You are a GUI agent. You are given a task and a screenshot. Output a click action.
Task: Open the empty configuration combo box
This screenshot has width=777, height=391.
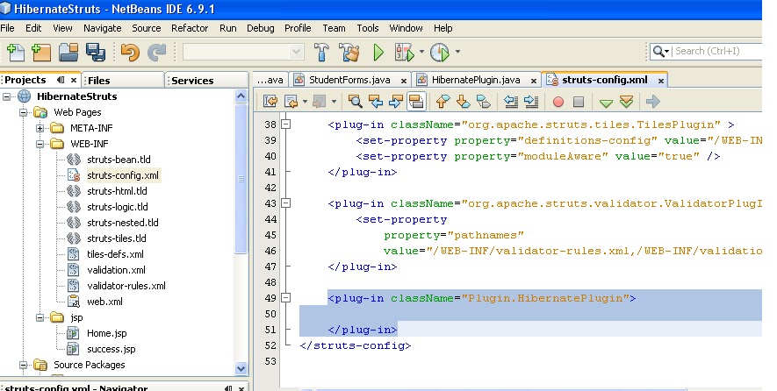click(x=243, y=52)
